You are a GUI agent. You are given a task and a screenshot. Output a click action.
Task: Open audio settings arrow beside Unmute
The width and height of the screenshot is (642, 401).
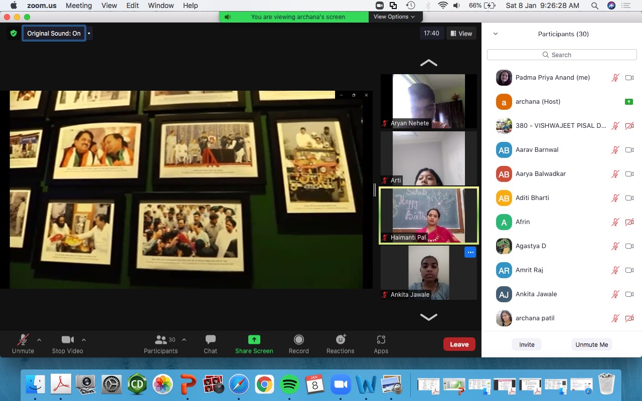tap(39, 340)
